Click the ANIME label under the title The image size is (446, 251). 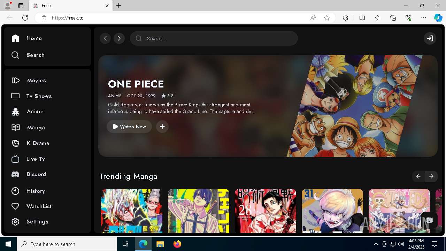115,96
